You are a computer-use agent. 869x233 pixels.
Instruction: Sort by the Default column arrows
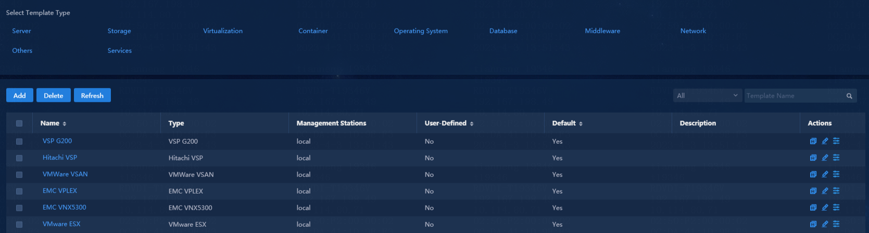tap(581, 124)
